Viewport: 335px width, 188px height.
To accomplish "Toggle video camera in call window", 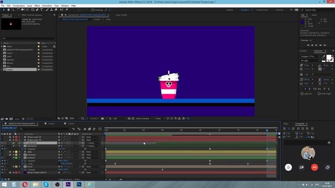I will [301, 167].
